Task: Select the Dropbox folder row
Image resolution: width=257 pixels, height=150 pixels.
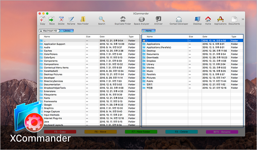Action: [x=193, y=61]
